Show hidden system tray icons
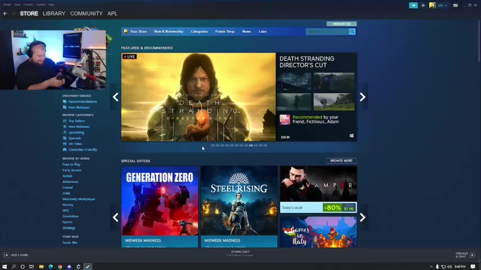 (431, 267)
